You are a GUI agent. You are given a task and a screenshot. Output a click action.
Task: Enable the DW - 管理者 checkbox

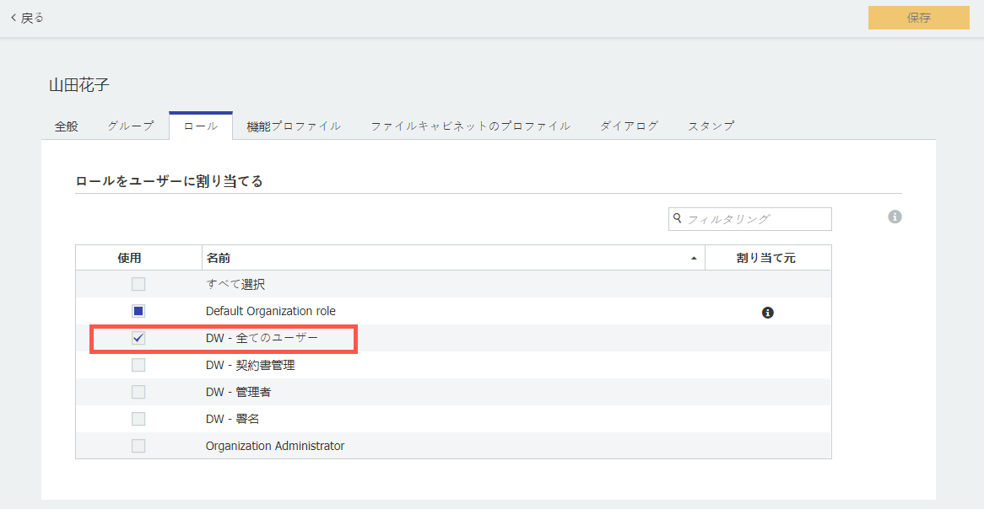coord(138,392)
